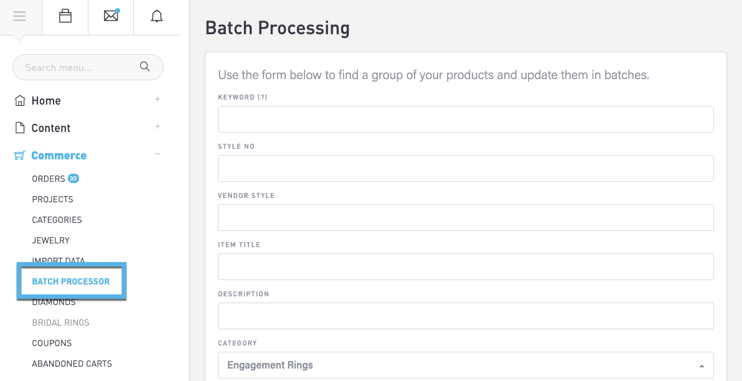Click the Style No input field
Screen dimensions: 742x381
(x=466, y=168)
